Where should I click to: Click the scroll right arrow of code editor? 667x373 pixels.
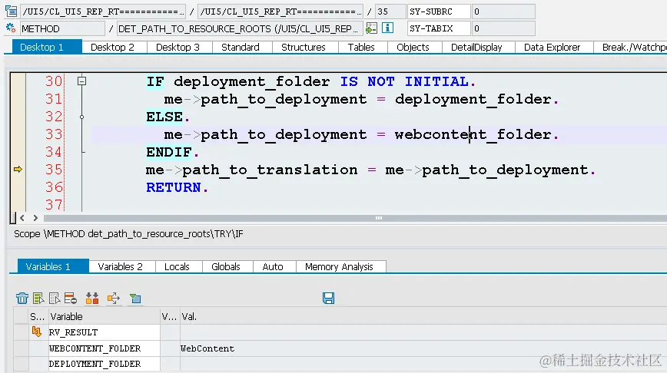35,218
